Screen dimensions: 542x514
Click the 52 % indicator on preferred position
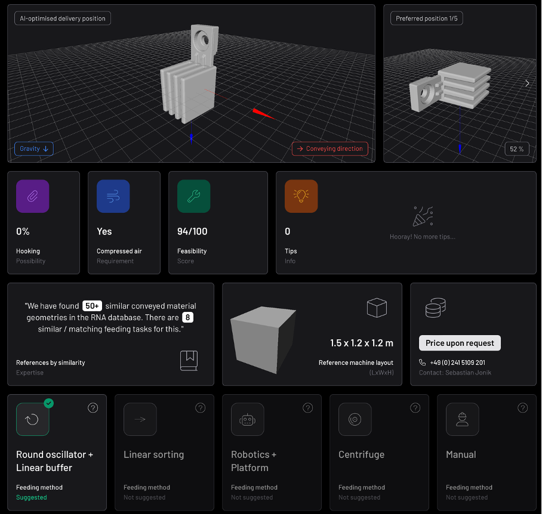tap(516, 148)
